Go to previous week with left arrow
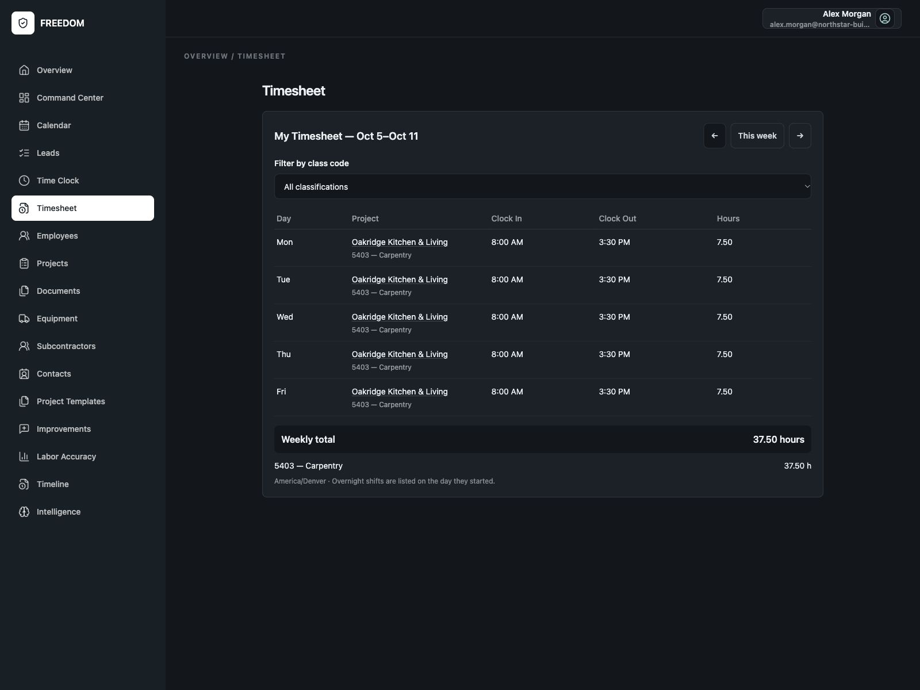This screenshot has width=920, height=690. click(x=715, y=136)
